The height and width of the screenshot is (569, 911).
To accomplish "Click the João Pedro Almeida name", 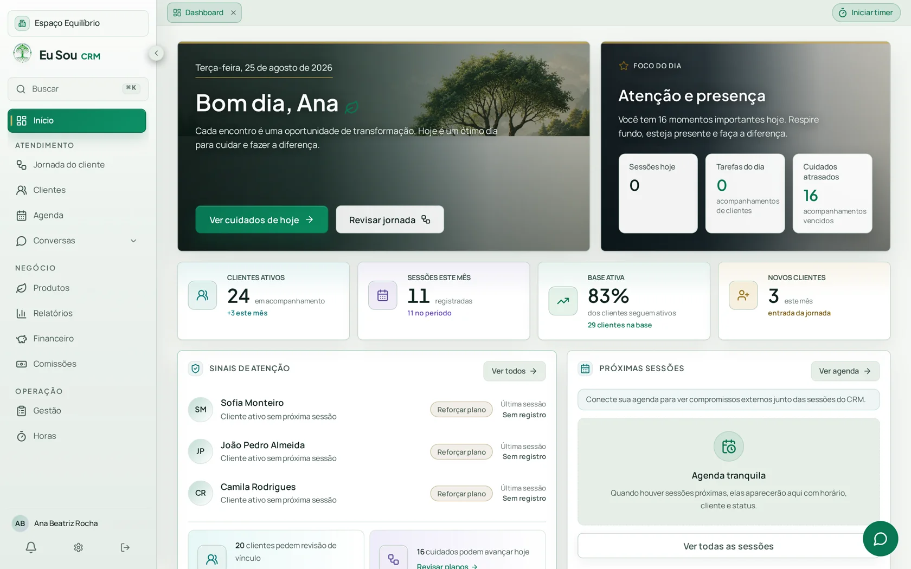I will pos(262,445).
